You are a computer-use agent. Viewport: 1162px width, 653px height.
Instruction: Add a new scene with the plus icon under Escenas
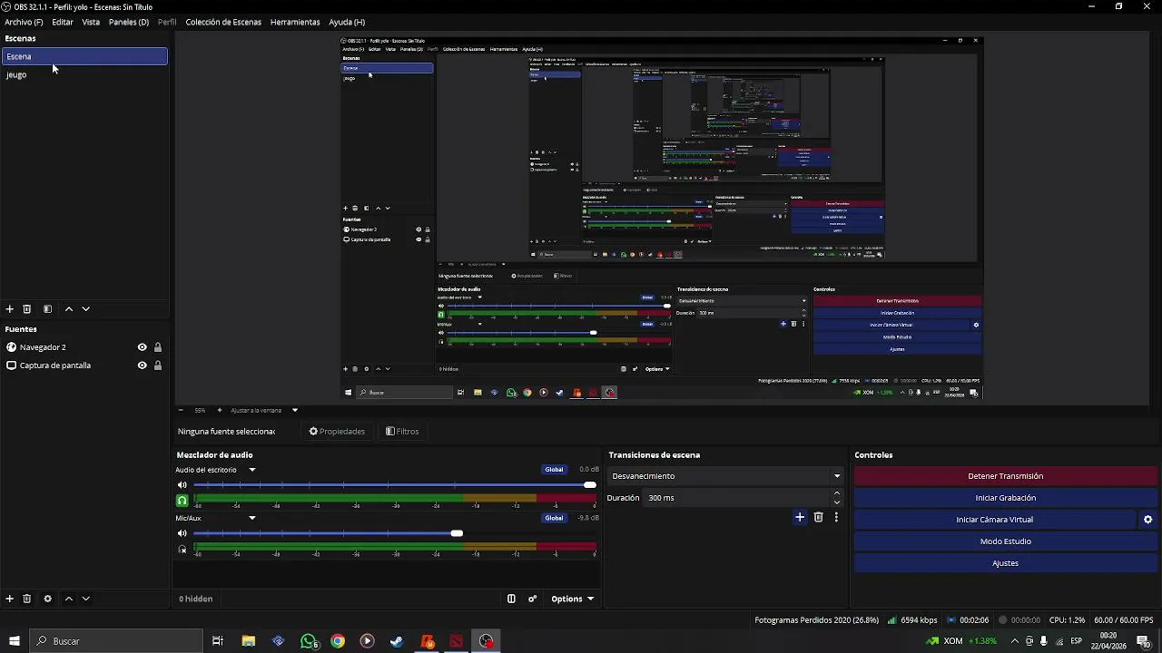click(x=10, y=309)
